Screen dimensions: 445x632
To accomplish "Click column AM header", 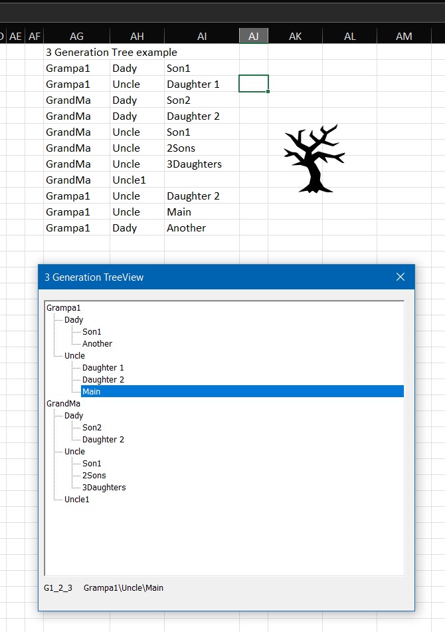I will (x=404, y=37).
